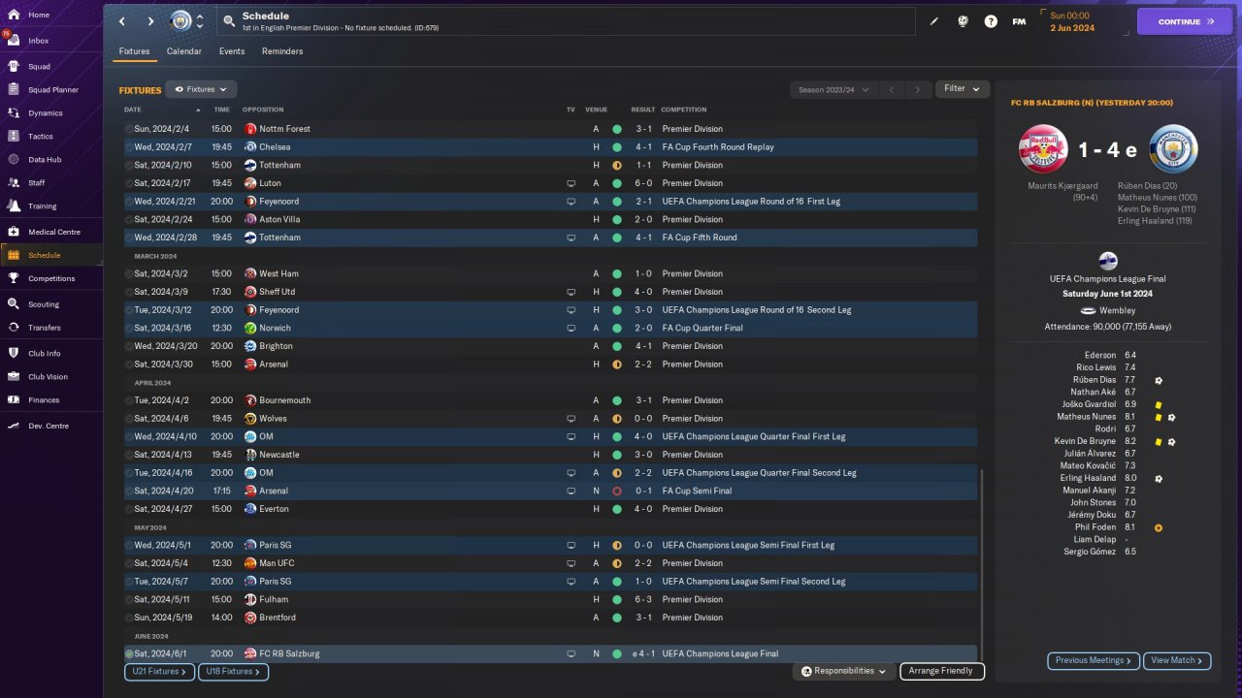The width and height of the screenshot is (1242, 698).
Task: Click the Competitions trophy icon
Action: coord(14,279)
